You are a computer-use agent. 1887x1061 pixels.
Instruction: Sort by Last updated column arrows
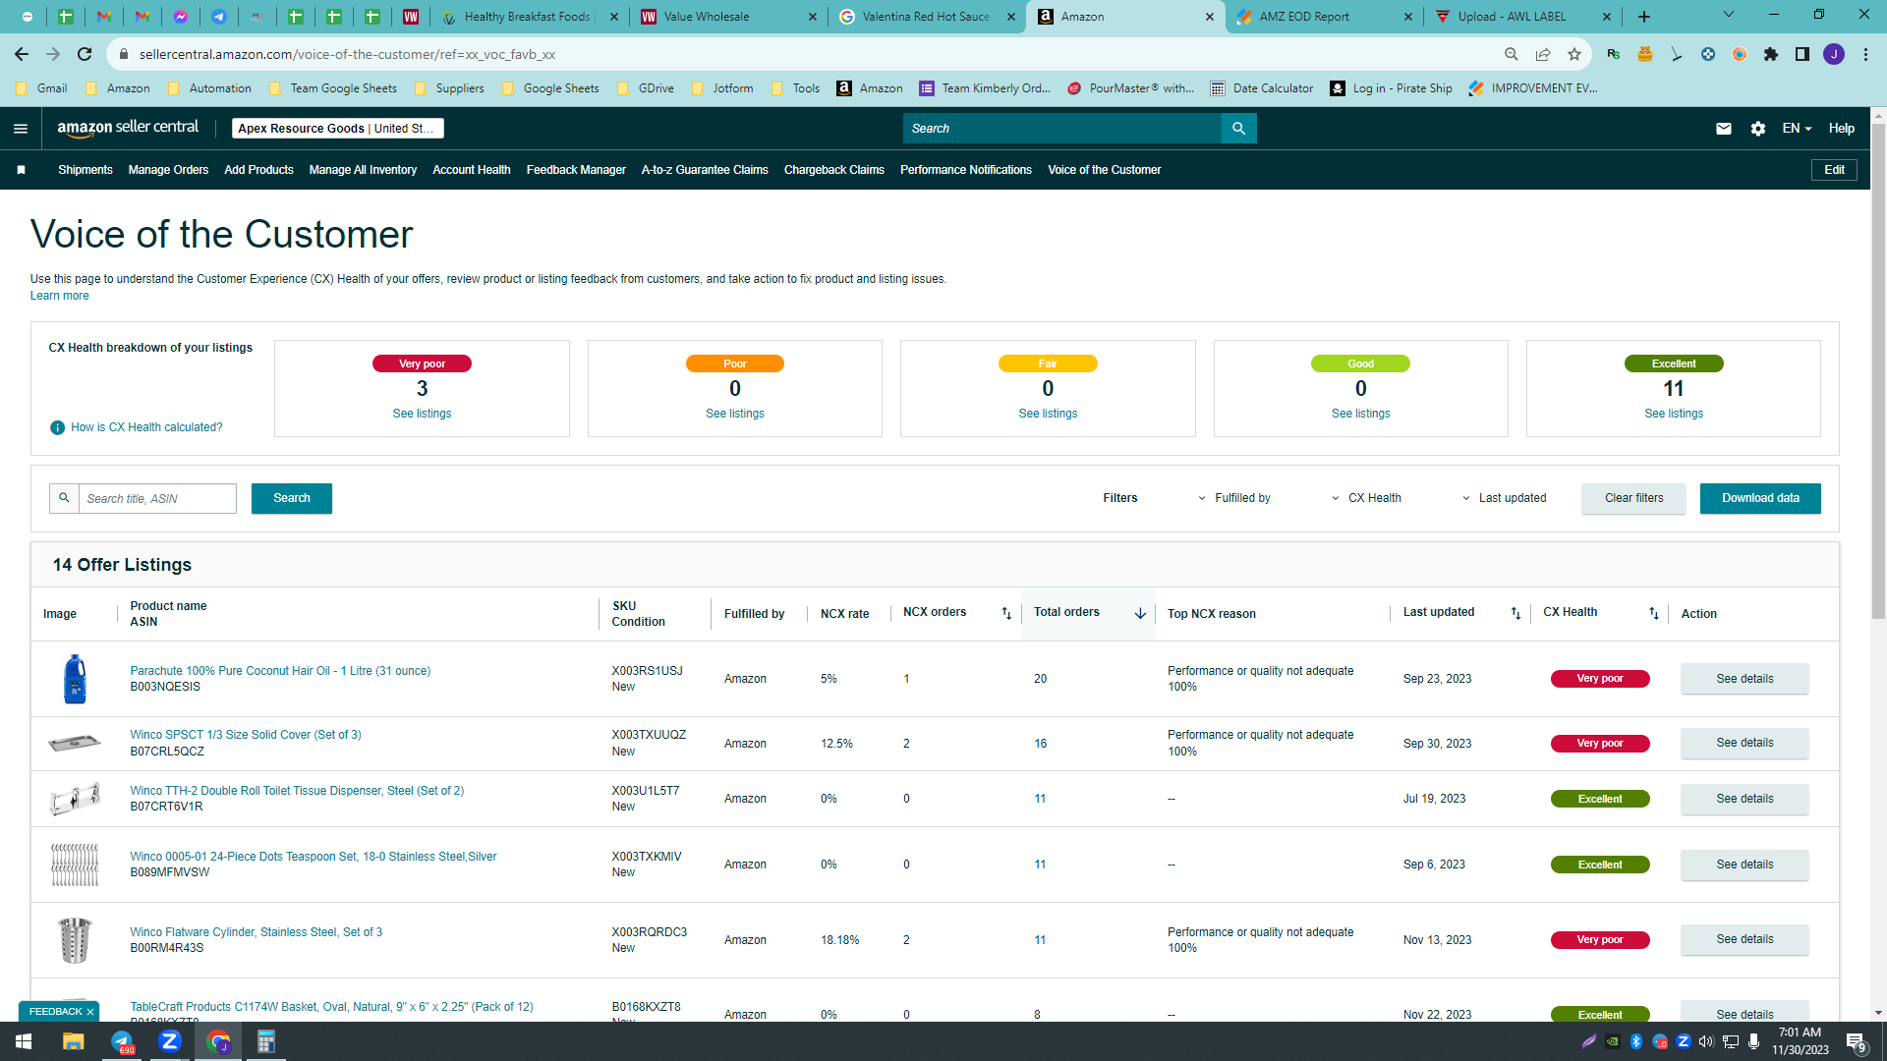(x=1515, y=613)
